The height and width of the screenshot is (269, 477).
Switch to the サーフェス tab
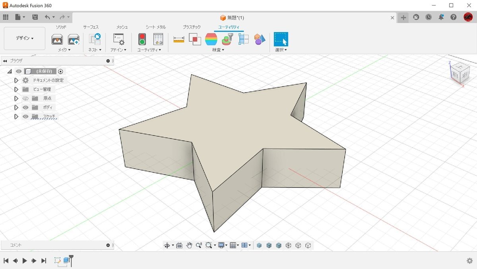pos(91,27)
